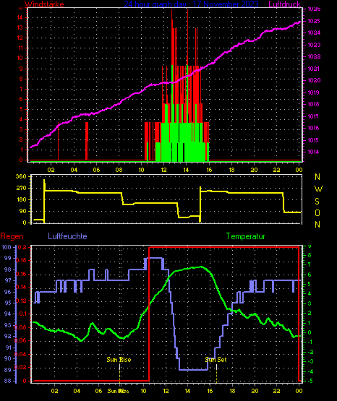The height and width of the screenshot is (401, 337).
Task: Click green temperature axis value -3
Action: (310, 361)
